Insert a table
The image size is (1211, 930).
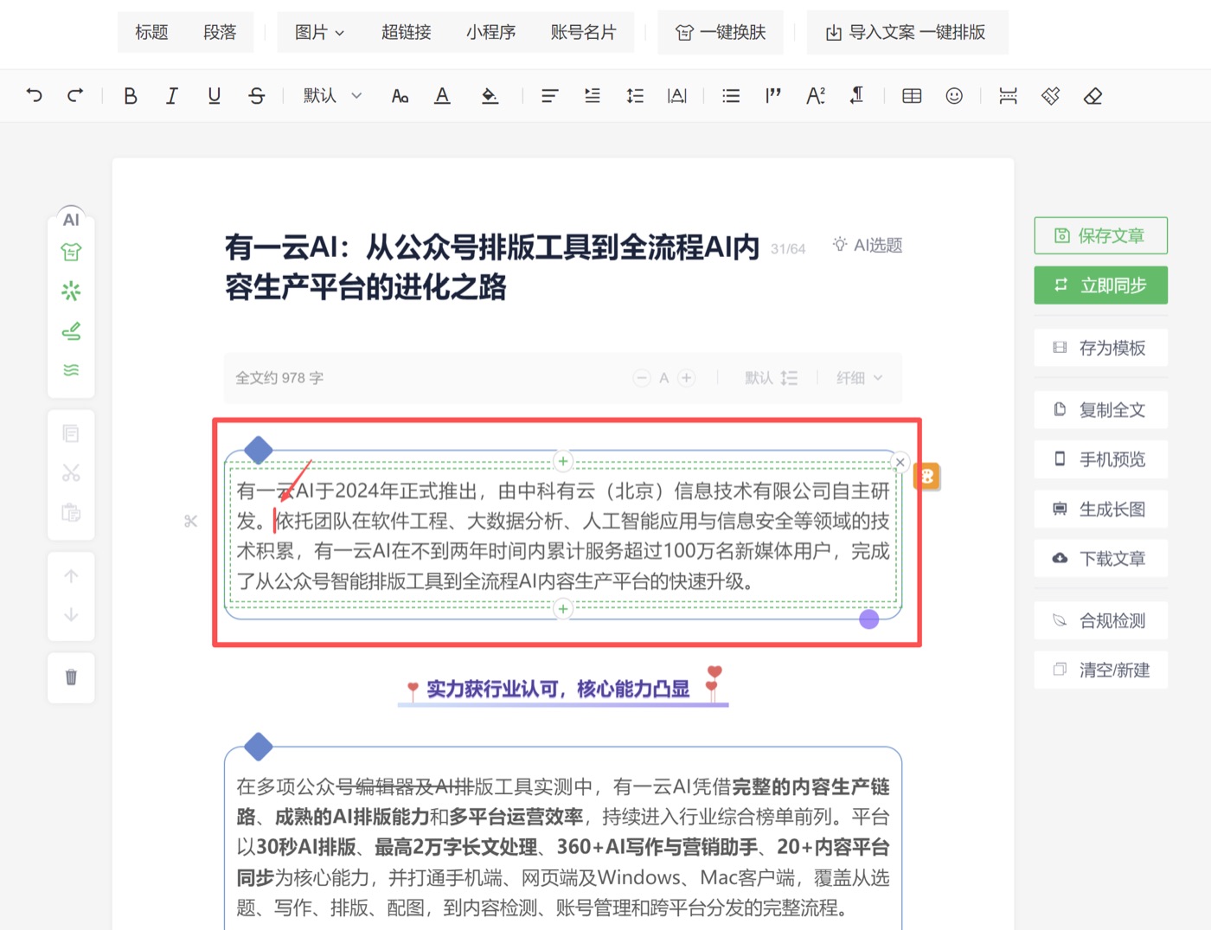tap(912, 96)
